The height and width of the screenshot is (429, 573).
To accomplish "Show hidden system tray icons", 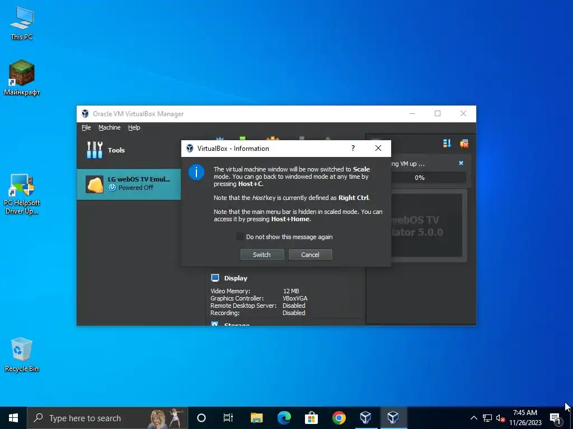I will tap(473, 418).
